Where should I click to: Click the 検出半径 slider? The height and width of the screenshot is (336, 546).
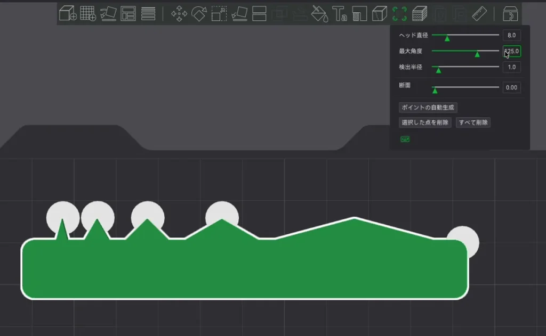tap(465, 68)
